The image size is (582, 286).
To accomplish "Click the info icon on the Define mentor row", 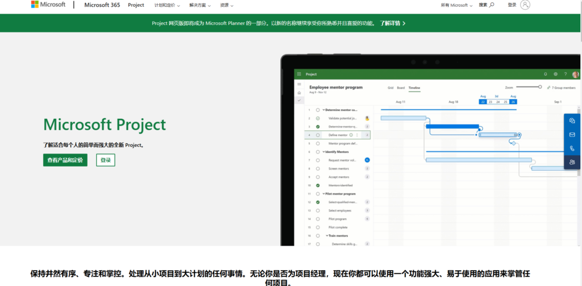I will [351, 135].
